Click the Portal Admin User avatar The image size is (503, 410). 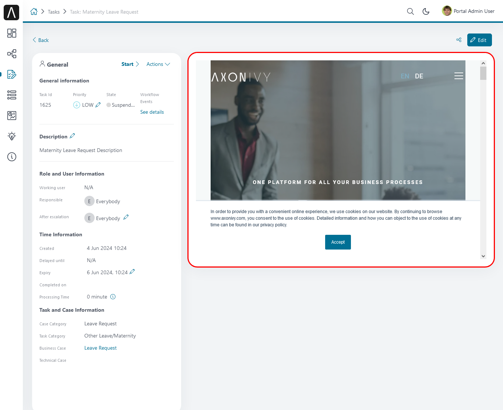[447, 11]
